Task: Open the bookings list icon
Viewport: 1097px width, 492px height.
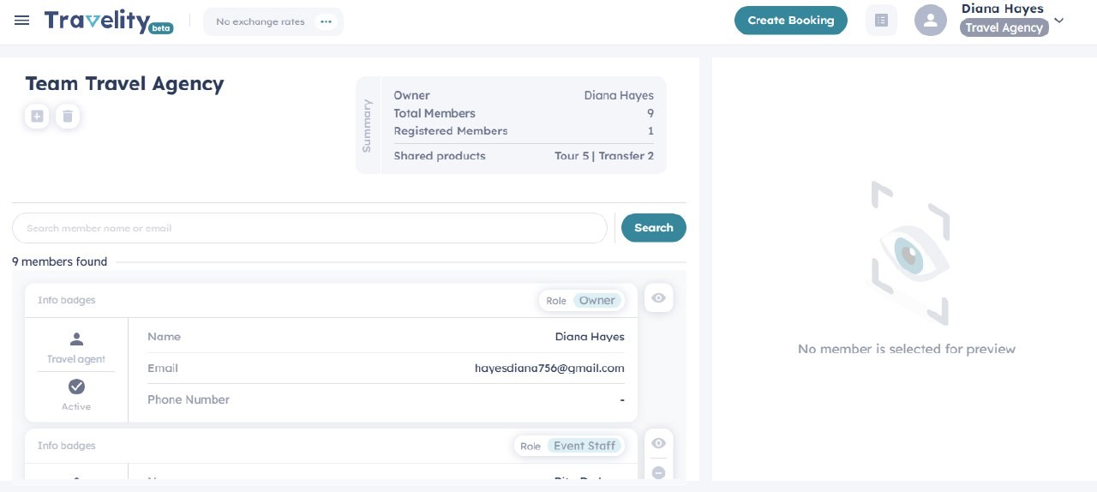Action: [x=881, y=21]
